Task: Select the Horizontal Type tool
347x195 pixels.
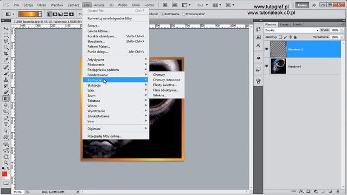Action: [6, 125]
